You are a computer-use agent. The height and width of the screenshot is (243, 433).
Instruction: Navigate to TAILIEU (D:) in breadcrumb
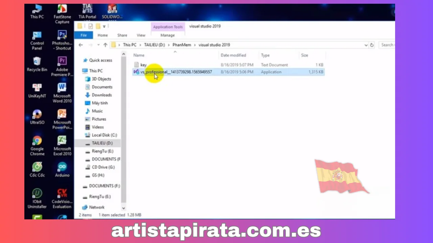coord(154,45)
